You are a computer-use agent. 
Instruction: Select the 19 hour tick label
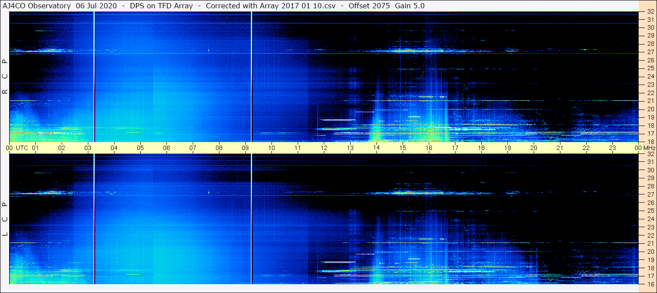508,148
